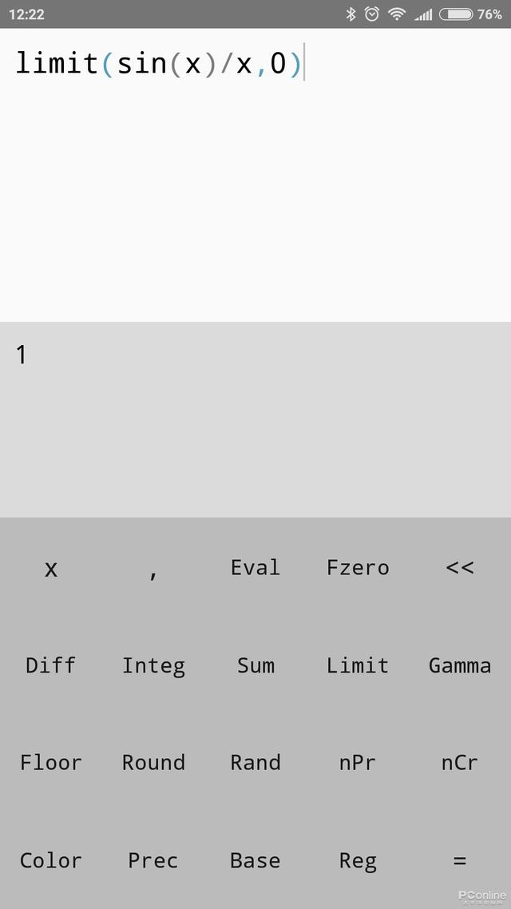Image resolution: width=511 pixels, height=909 pixels.
Task: Insert the Diff function
Action: (51, 665)
